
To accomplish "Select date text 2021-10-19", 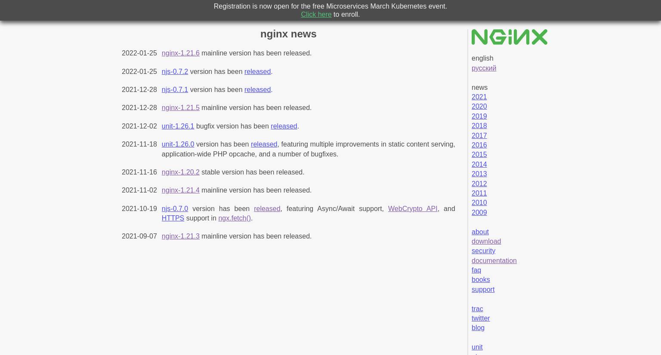I will pyautogui.click(x=139, y=208).
